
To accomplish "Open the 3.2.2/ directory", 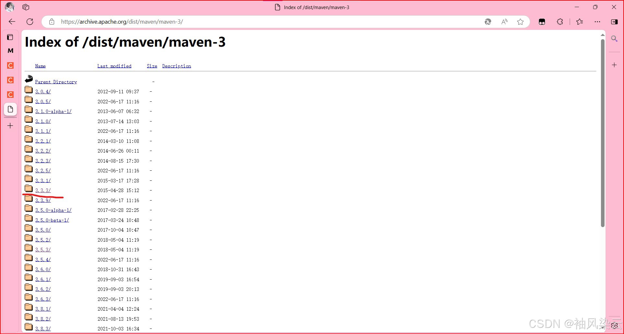I will pos(43,151).
